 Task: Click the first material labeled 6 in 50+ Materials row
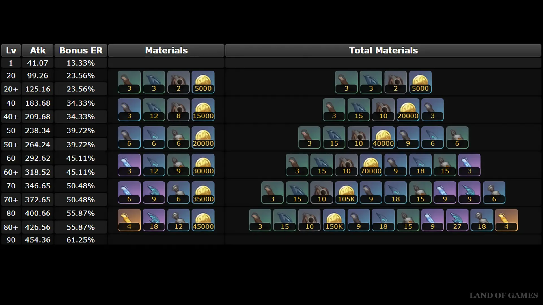click(129, 137)
